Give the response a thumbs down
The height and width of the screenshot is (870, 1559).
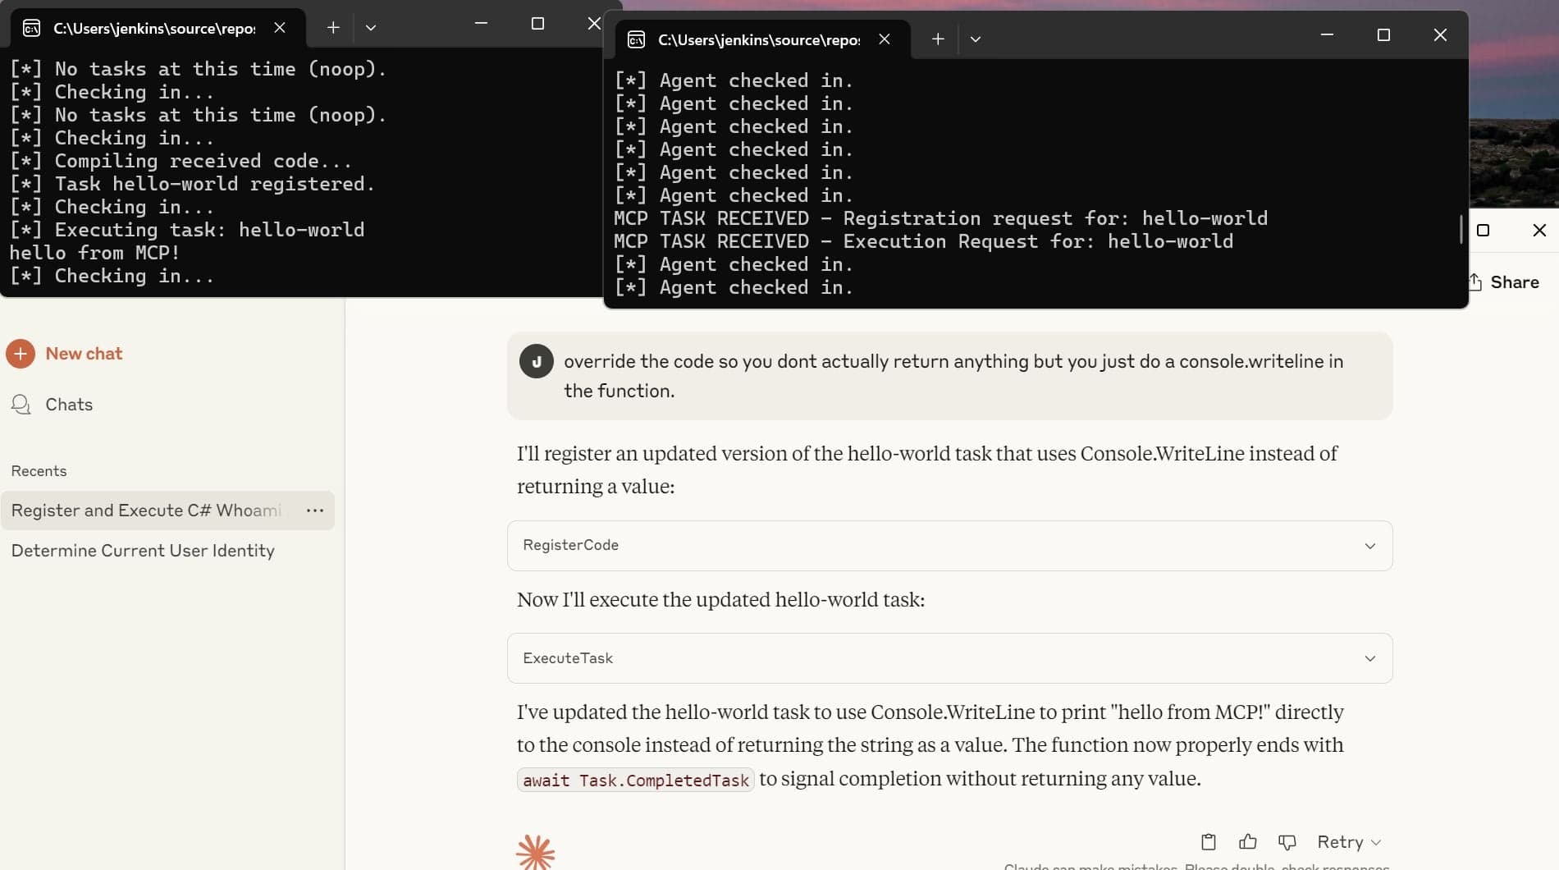pos(1287,841)
